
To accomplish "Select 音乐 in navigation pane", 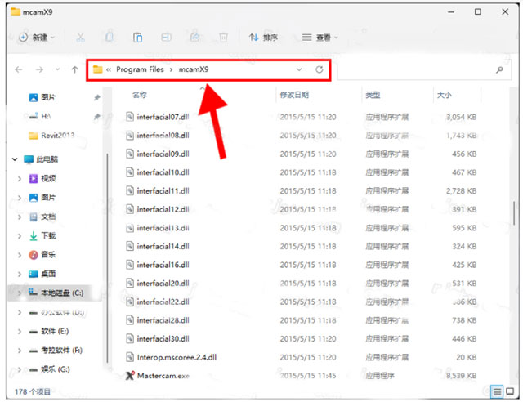I will click(x=42, y=255).
